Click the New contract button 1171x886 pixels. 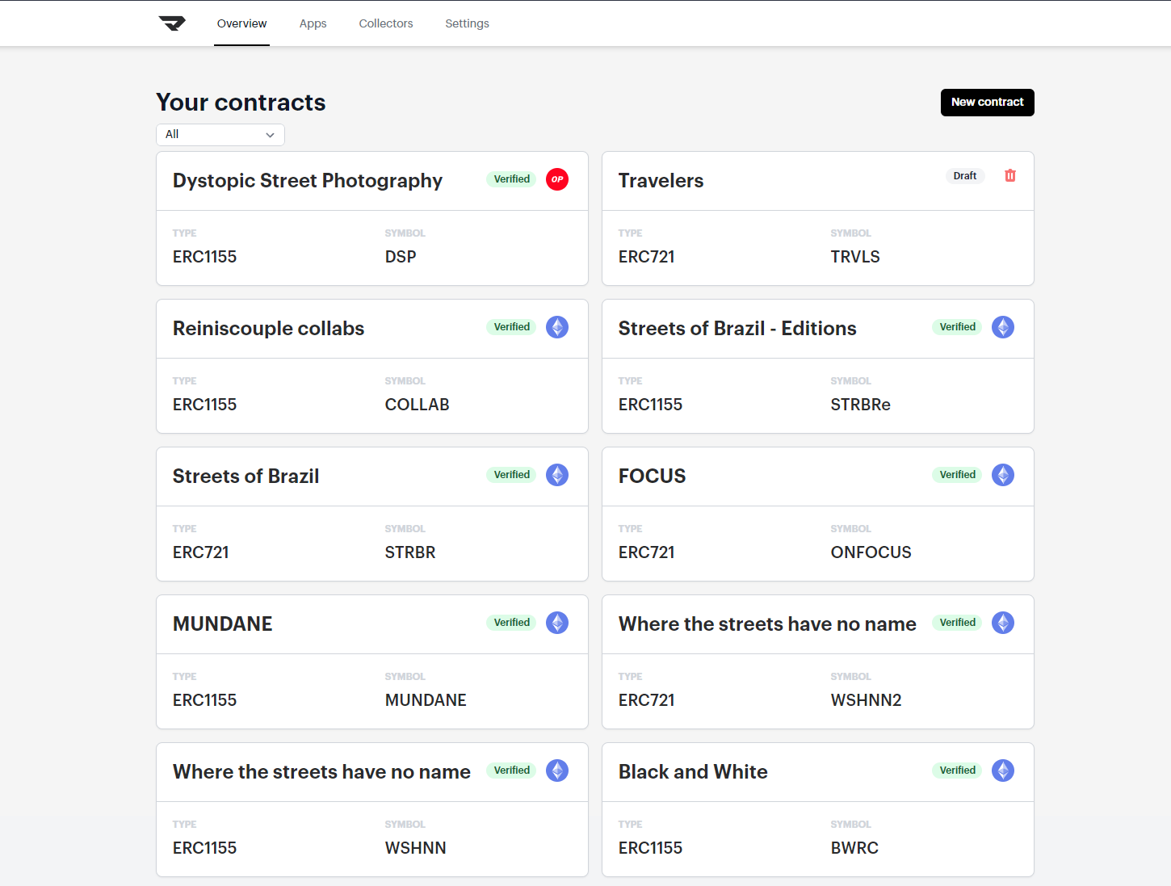tap(987, 103)
